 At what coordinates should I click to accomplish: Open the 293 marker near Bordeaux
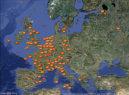35,64
